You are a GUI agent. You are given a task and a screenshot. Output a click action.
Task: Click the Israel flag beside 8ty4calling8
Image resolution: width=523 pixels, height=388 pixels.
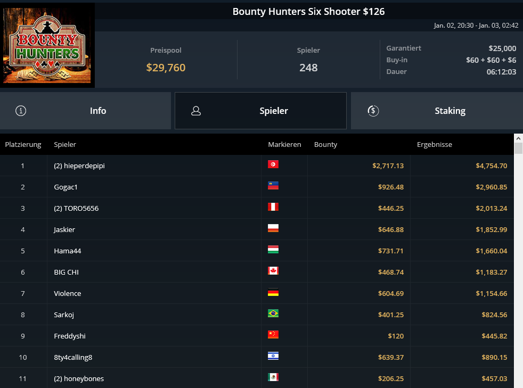pos(273,356)
